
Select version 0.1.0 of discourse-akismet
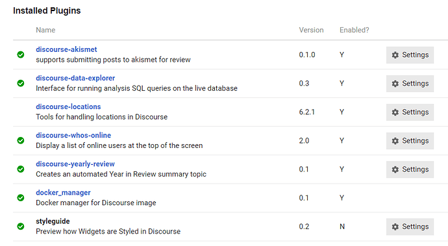pyautogui.click(x=307, y=55)
